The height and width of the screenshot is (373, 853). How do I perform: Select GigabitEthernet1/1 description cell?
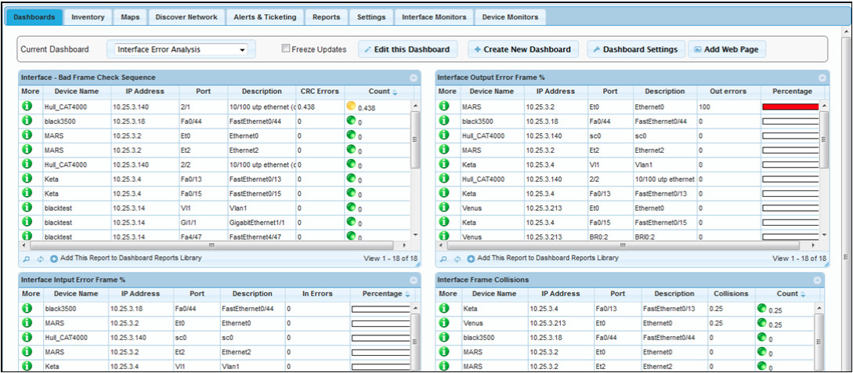click(x=261, y=223)
